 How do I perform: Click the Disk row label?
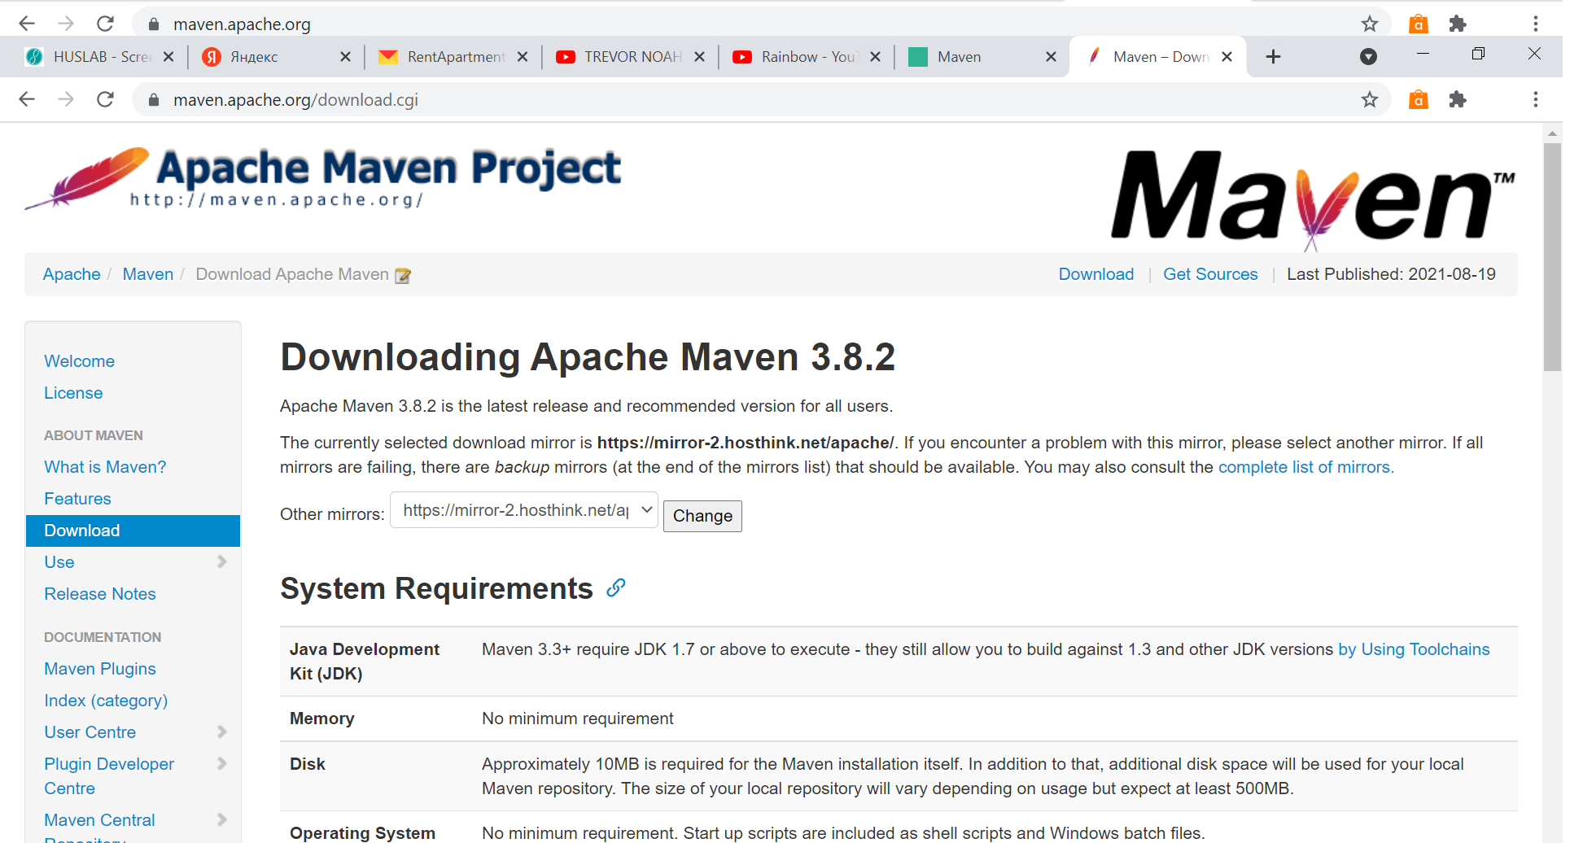click(308, 764)
